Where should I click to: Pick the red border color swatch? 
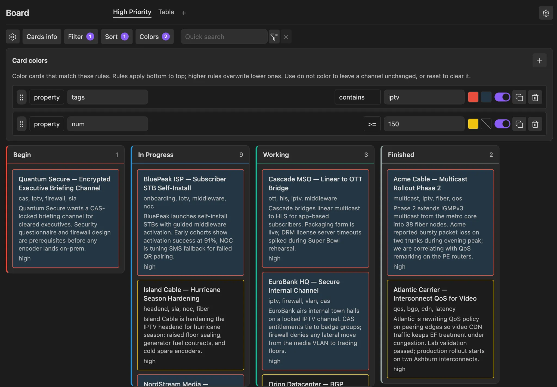pyautogui.click(x=473, y=97)
